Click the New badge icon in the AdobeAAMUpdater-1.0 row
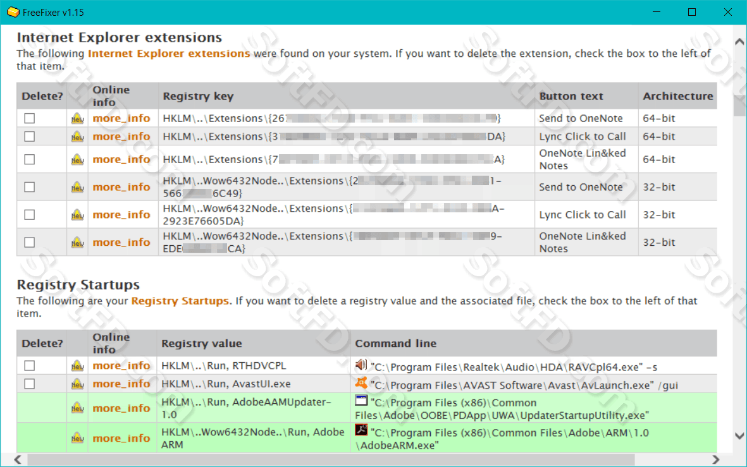This screenshot has height=467, width=747. pos(77,408)
